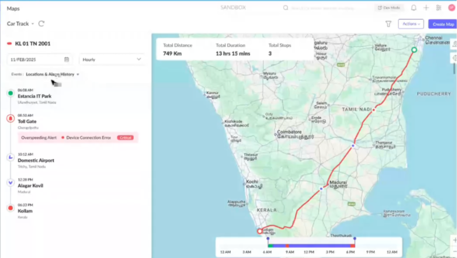The width and height of the screenshot is (457, 258).
Task: Expand the Car Track map selector
Action: (x=20, y=24)
